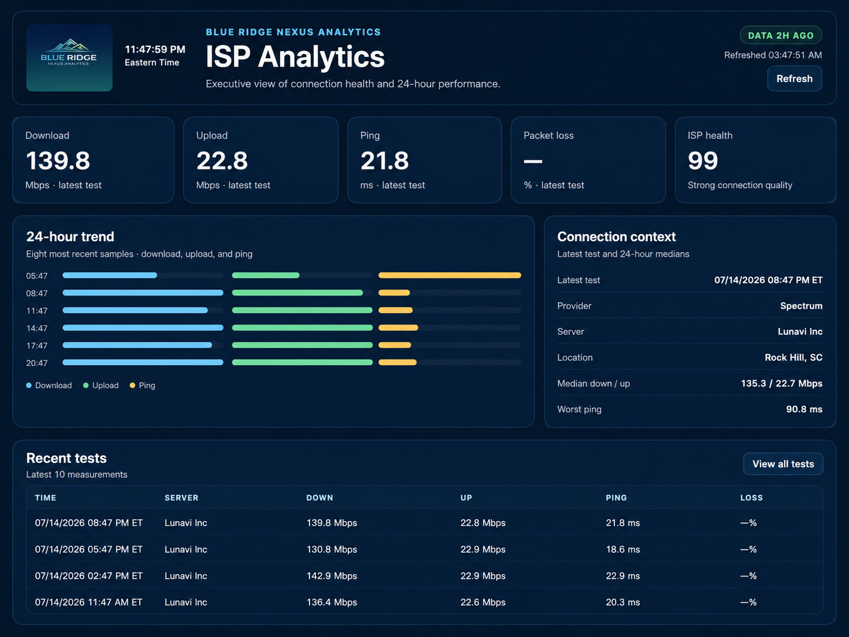The height and width of the screenshot is (637, 849).
Task: Click the Refresh button
Action: pos(794,79)
